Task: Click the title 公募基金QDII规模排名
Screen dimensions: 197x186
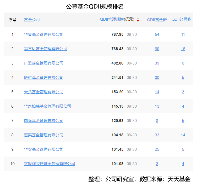Action: point(95,7)
